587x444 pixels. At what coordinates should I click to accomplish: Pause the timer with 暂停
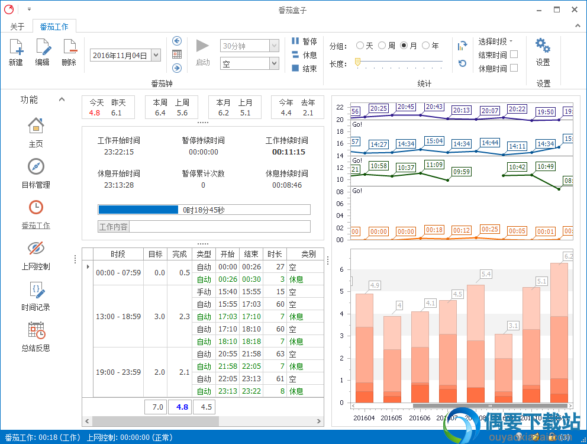[x=304, y=41]
